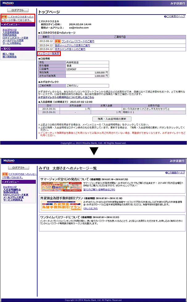Click サマージャンボ宝くじ banner image

[61, 187]
